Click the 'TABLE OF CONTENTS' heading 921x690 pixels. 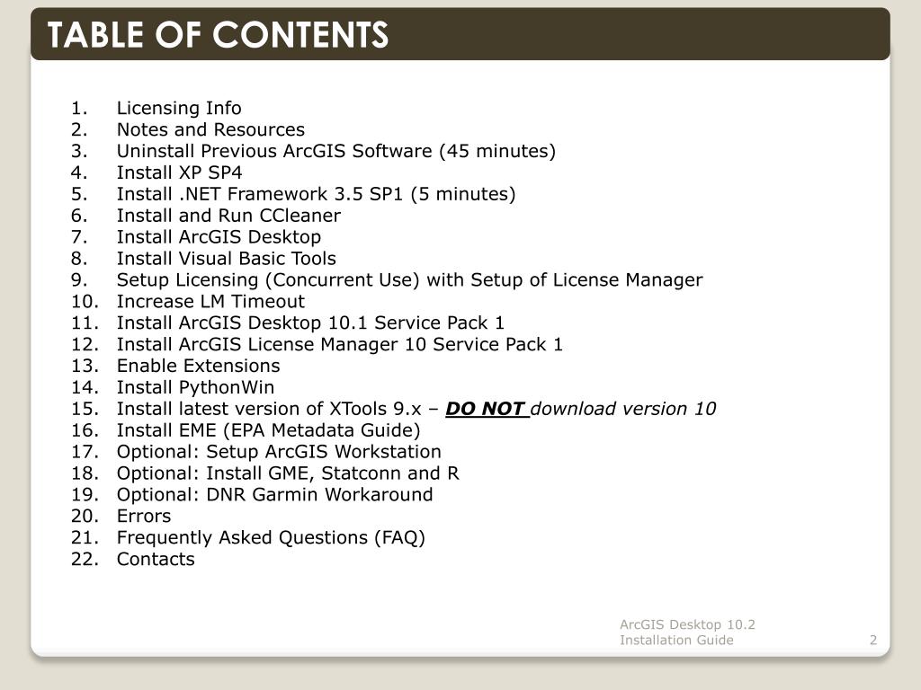(218, 35)
